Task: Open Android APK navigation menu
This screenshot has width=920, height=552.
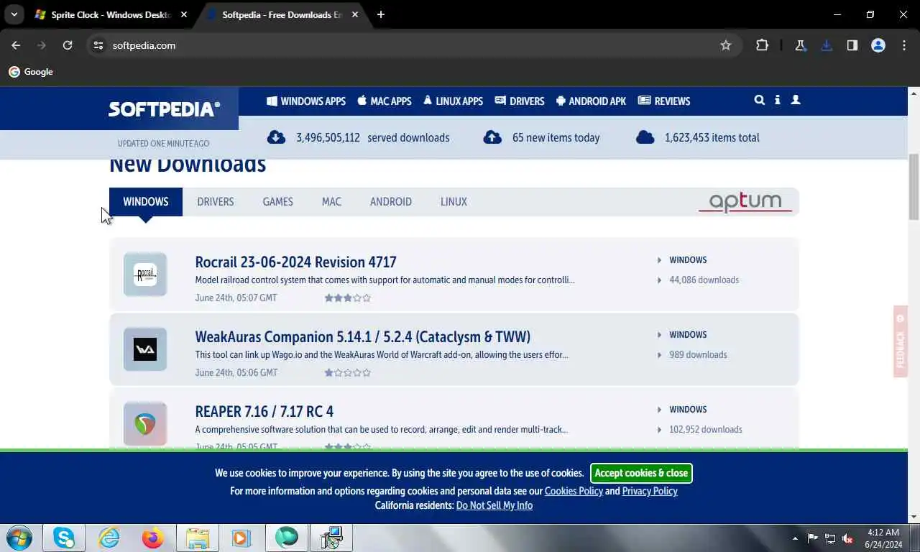Action: pyautogui.click(x=591, y=101)
